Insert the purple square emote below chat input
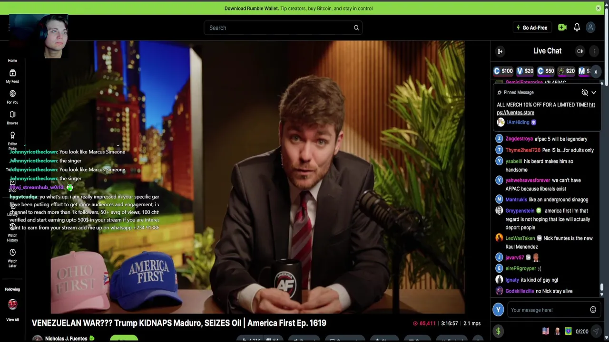This screenshot has width=609, height=342. [x=568, y=332]
